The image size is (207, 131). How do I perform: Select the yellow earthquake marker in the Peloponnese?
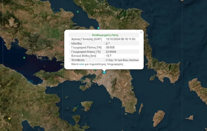click(9, 119)
